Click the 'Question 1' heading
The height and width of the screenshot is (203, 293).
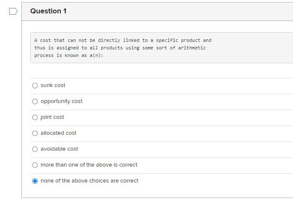pos(48,11)
